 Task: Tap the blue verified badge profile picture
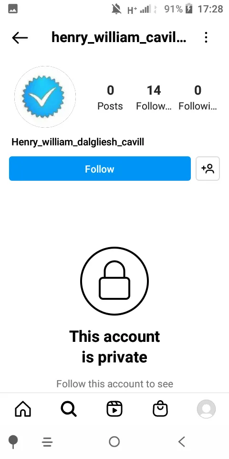tap(45, 97)
